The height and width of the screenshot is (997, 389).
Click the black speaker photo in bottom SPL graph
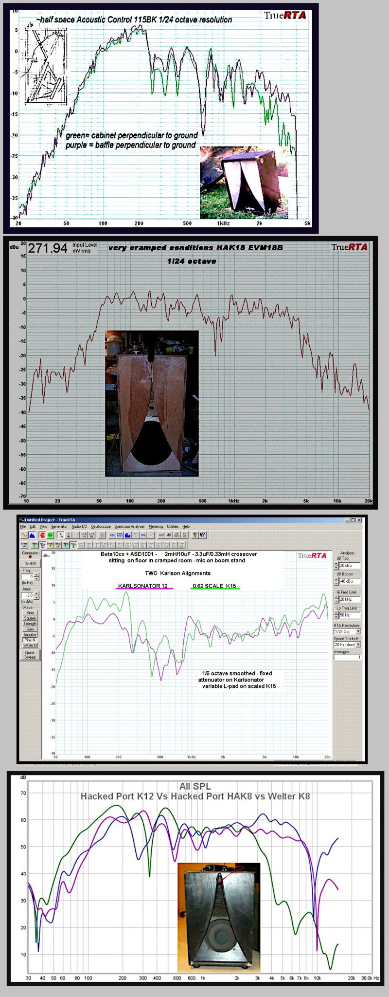coord(219,918)
